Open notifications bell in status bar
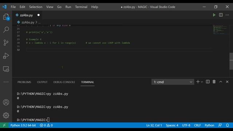 [227, 125]
